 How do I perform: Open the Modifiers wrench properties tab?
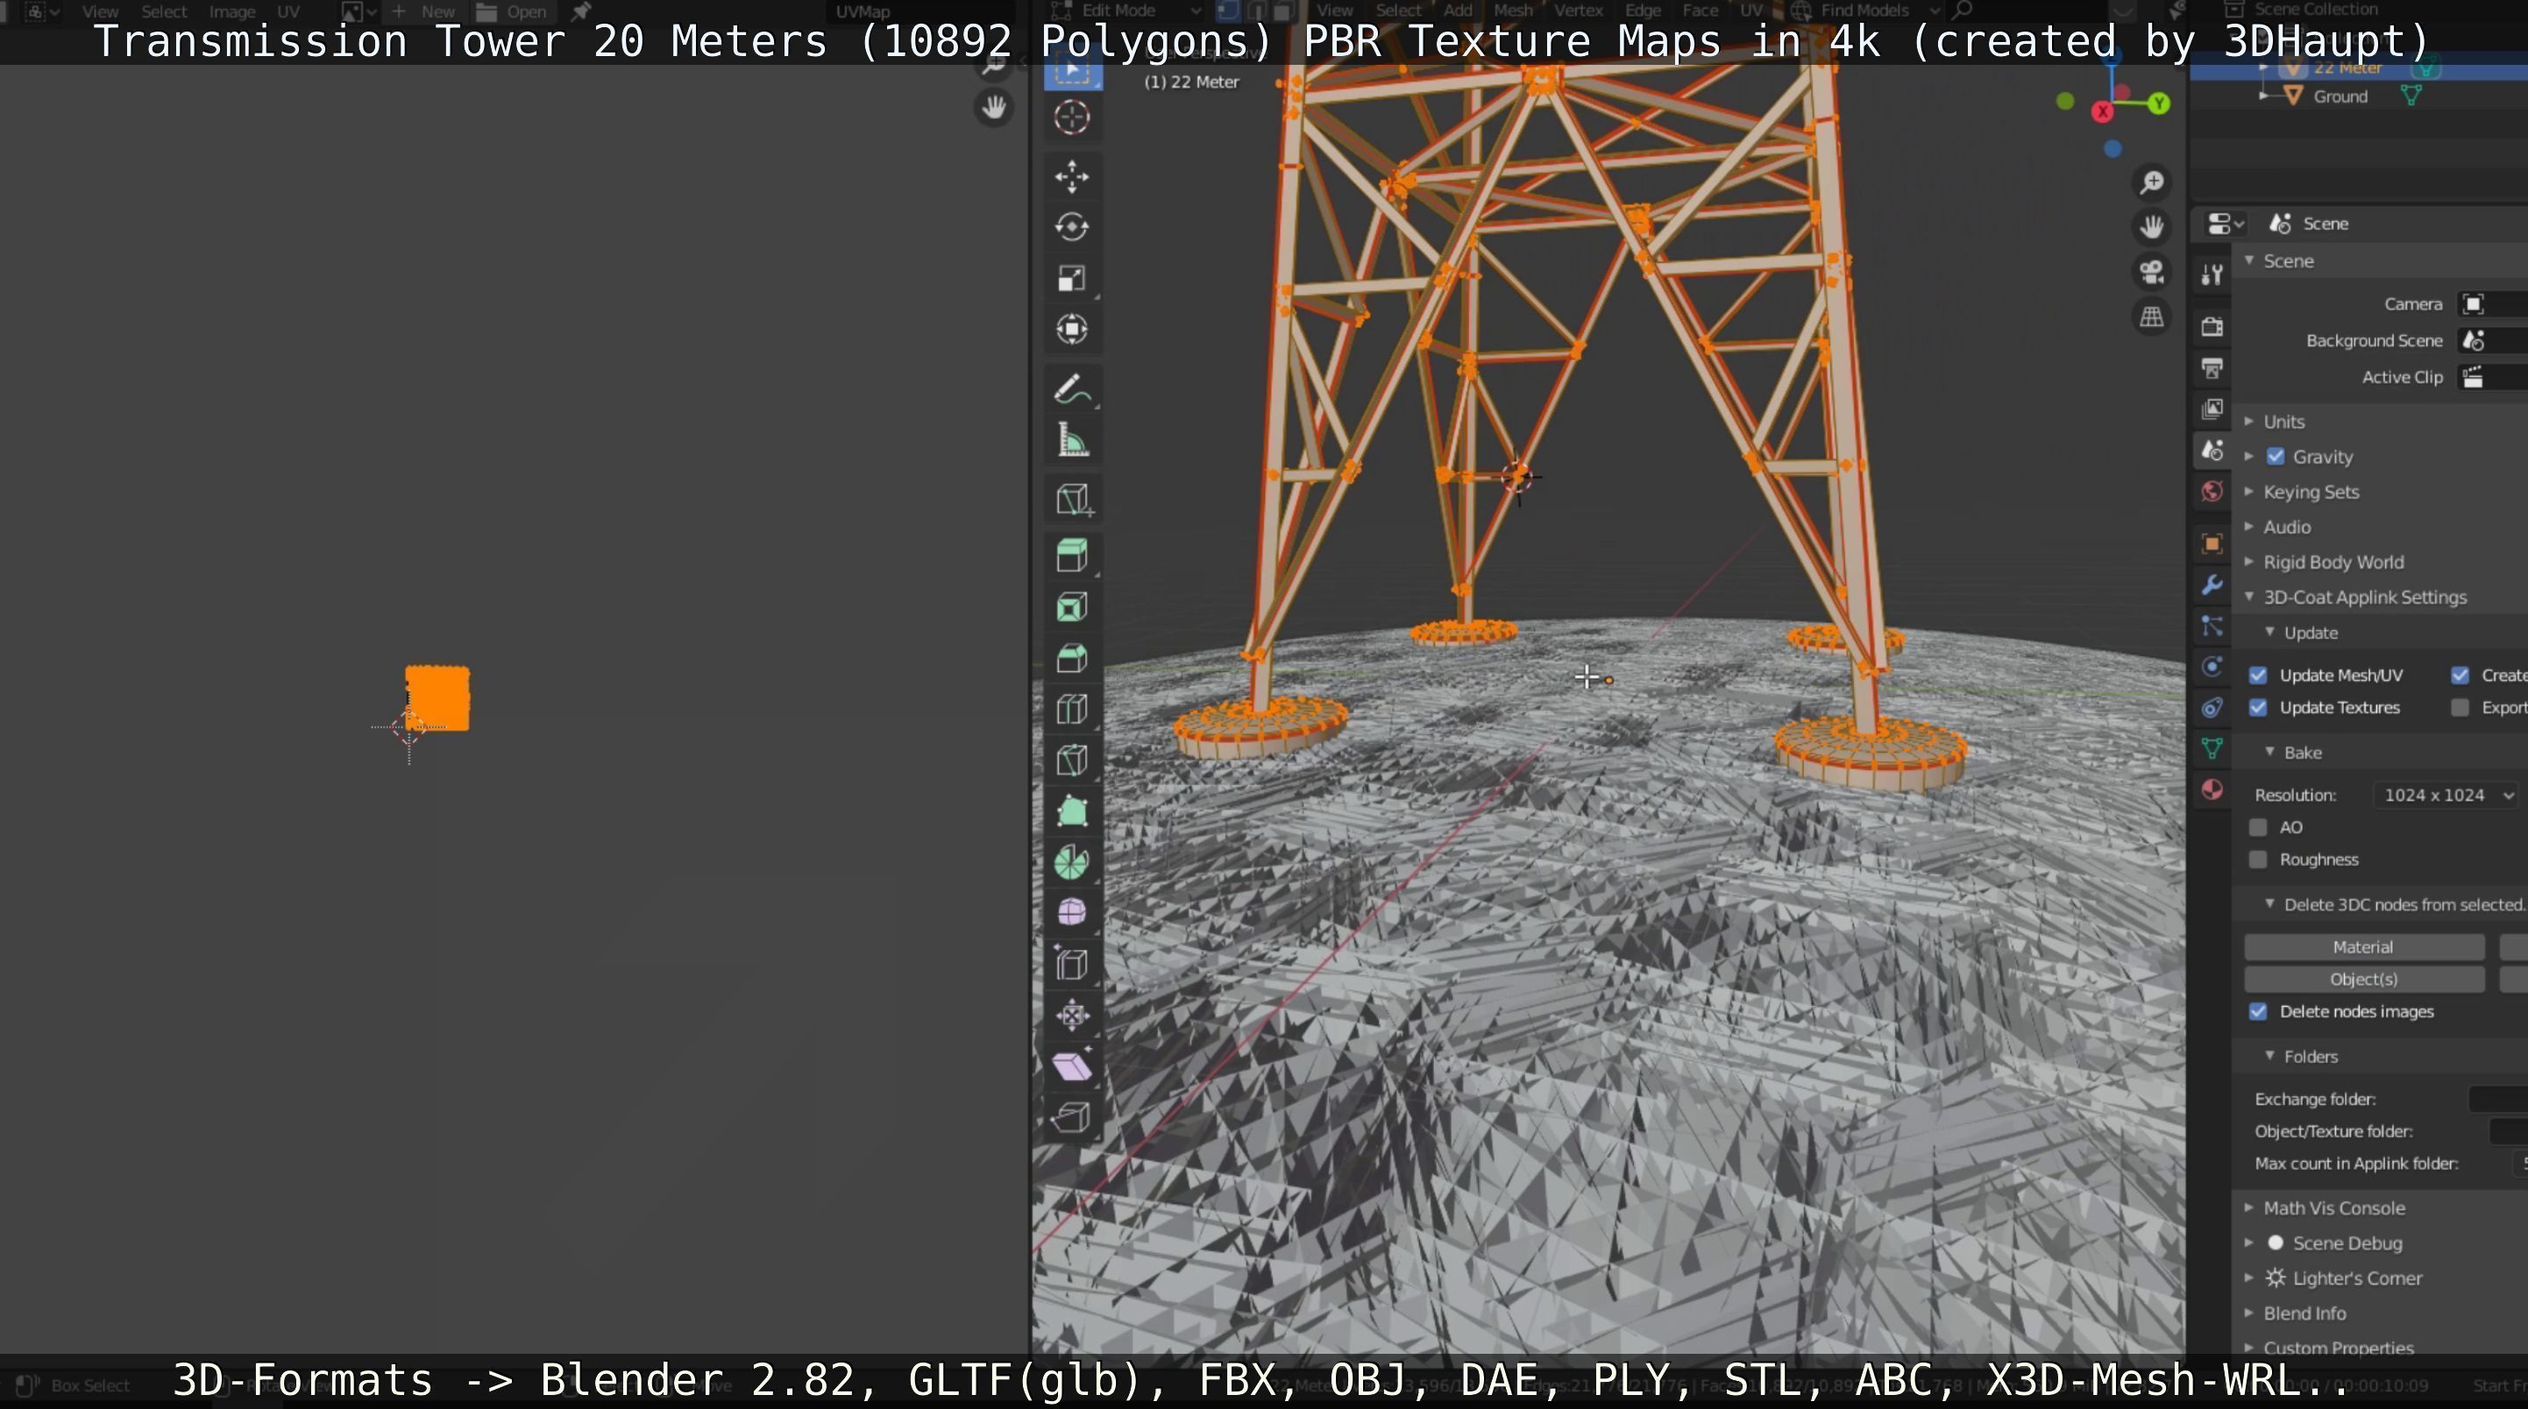pyautogui.click(x=2212, y=584)
